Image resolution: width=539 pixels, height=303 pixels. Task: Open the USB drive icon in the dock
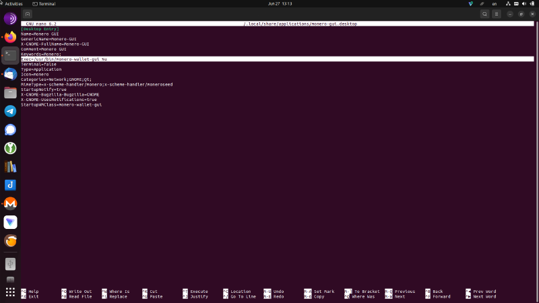pos(10,264)
